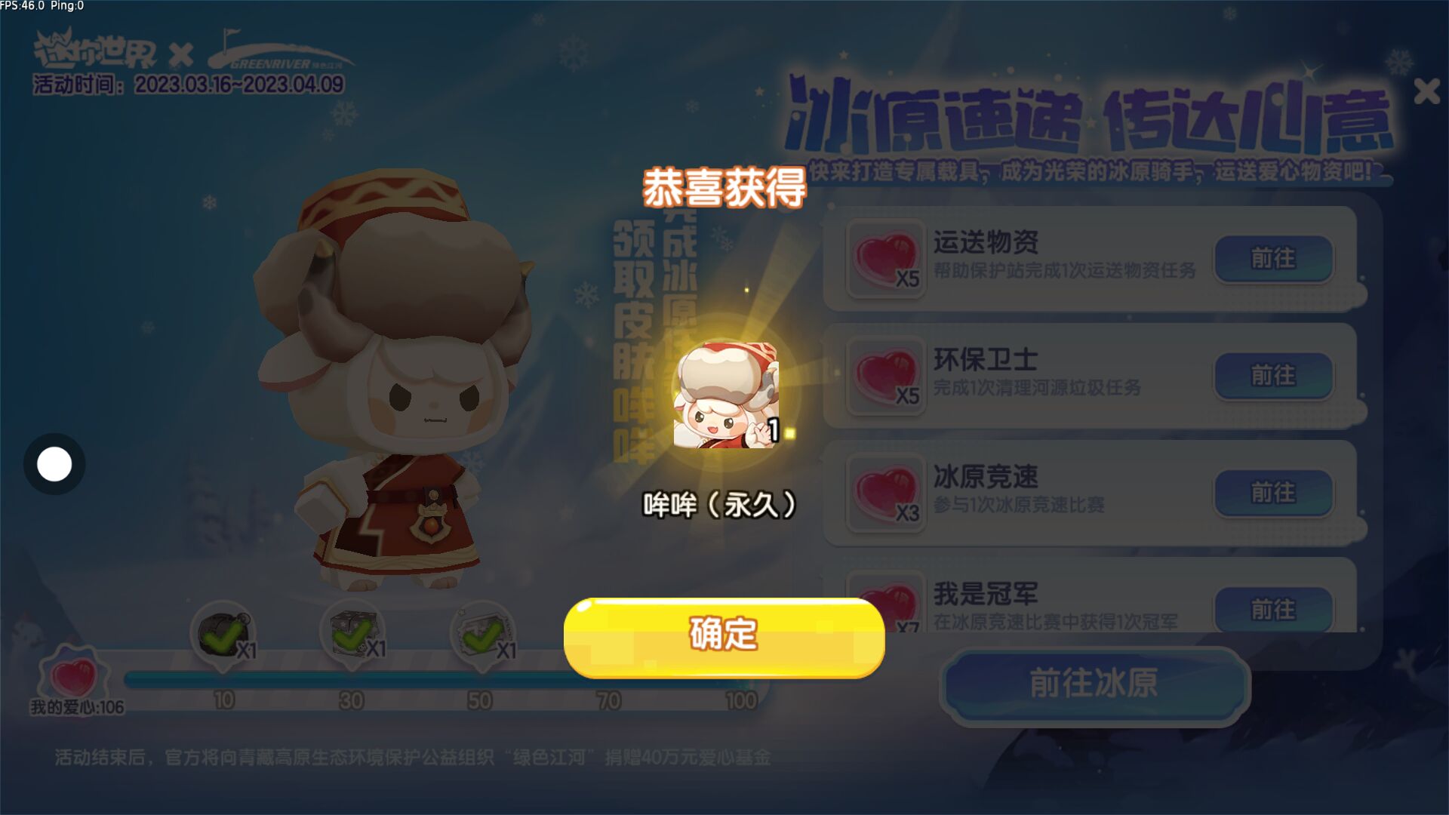Confirm reward with the yellow 确定 button
This screenshot has height=815, width=1449.
[724, 638]
